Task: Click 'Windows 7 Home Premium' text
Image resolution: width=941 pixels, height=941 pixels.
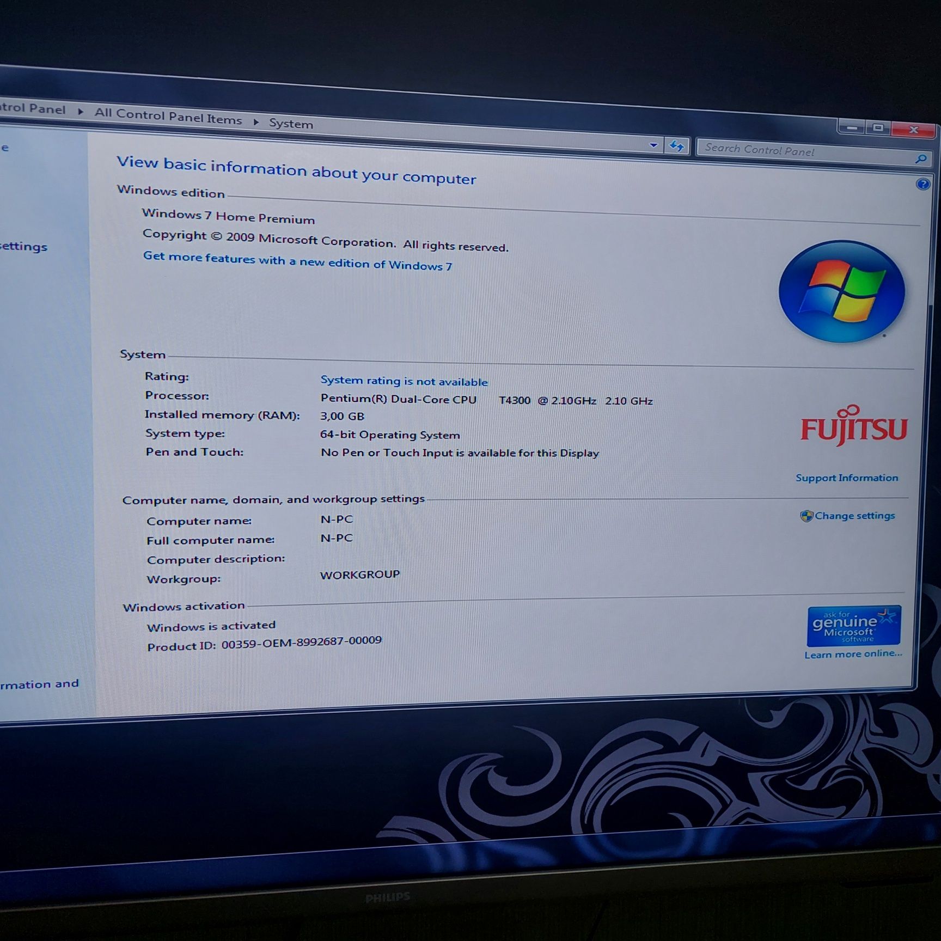Action: tap(228, 216)
